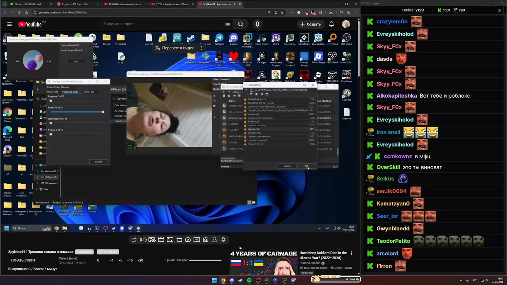This screenshot has height=285, width=507.
Task: Open Chrome on host taskbar
Action: pyautogui.click(x=223, y=280)
